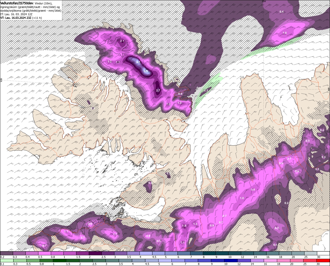The width and height of the screenshot is (330, 266).
Task: Click the 'VT: Lau. 16.03.2024 23Z (+11 h)' line
Action: click(x=21, y=18)
